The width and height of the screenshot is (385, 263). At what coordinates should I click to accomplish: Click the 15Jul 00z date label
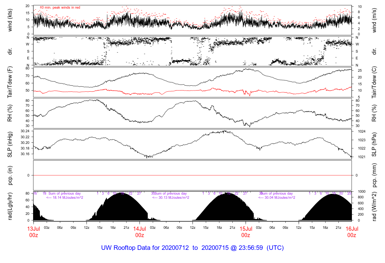pos(246,231)
